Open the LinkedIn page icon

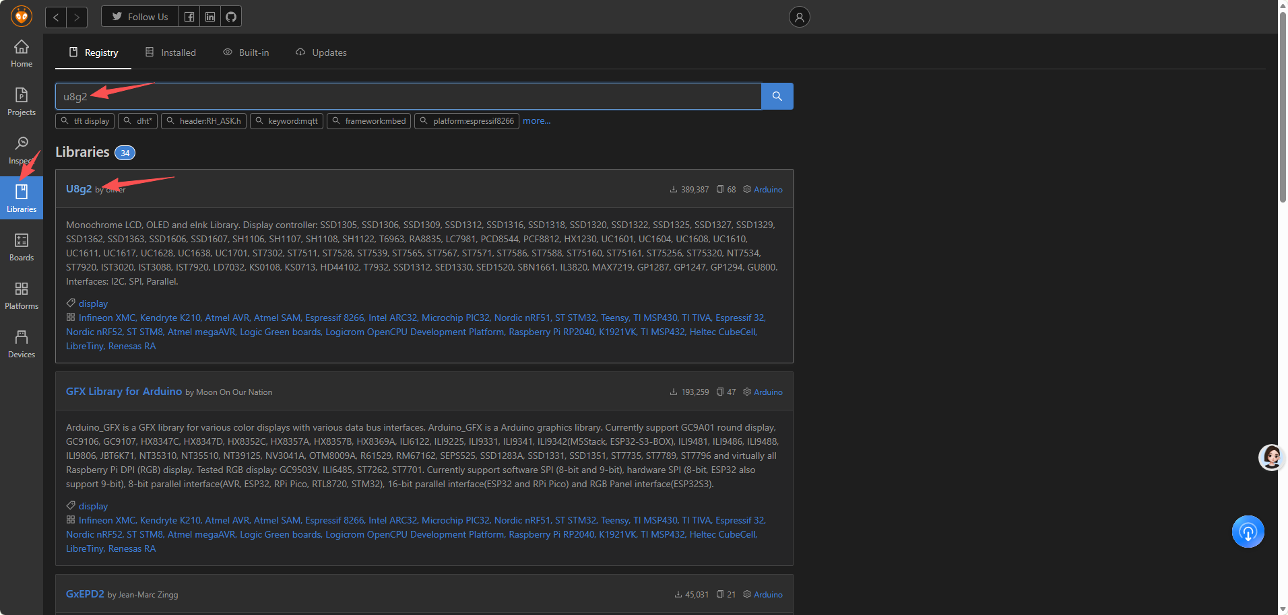[x=210, y=17]
